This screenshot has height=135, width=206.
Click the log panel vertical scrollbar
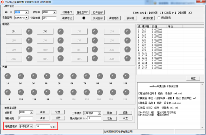pos(202,106)
